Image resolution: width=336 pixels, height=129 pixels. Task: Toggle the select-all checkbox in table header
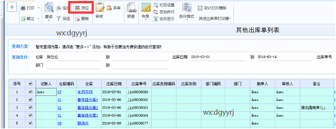(x=30, y=84)
